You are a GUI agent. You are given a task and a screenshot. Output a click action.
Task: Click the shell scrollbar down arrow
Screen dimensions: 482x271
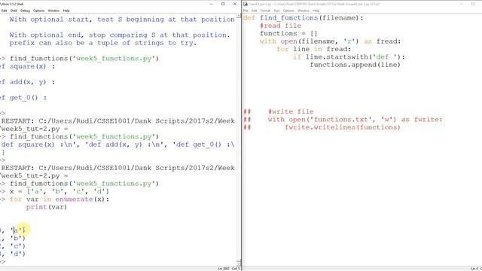(x=239, y=263)
